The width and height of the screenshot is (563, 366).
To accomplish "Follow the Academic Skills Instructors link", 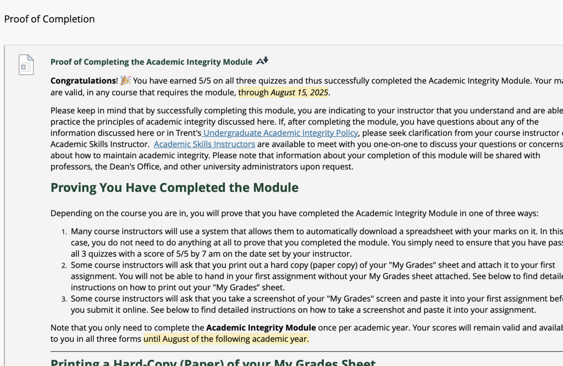I will [x=205, y=144].
